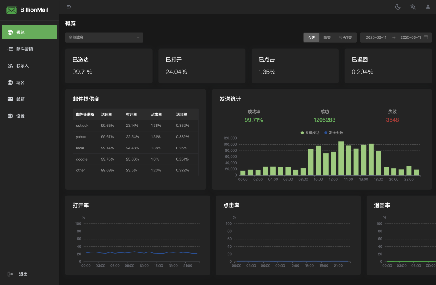
Task: Click the 已打开 24.04% card
Action: (x=202, y=66)
